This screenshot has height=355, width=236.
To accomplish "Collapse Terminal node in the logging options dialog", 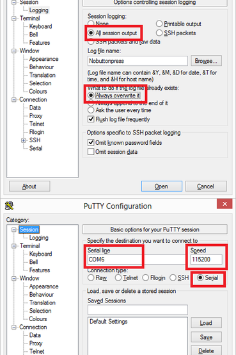I will tap(14, 19).
